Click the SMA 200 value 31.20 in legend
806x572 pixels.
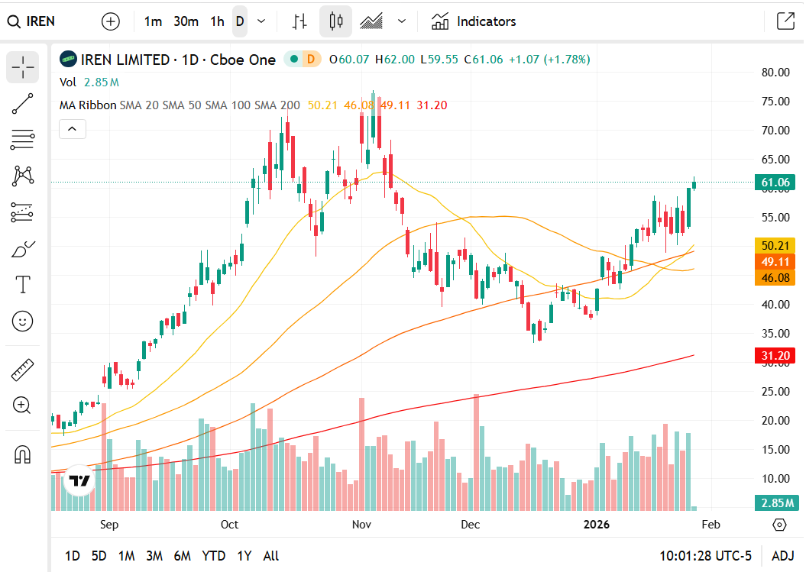pos(432,105)
